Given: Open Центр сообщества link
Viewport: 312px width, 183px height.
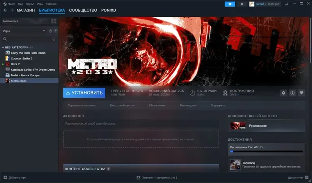Looking at the screenshot, I should 122,105.
